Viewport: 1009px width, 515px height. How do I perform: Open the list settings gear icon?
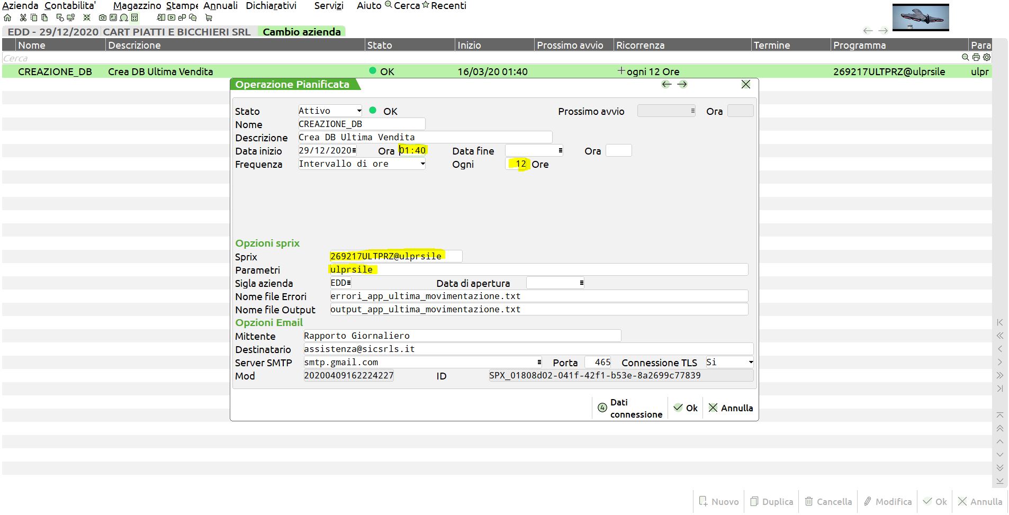click(986, 58)
